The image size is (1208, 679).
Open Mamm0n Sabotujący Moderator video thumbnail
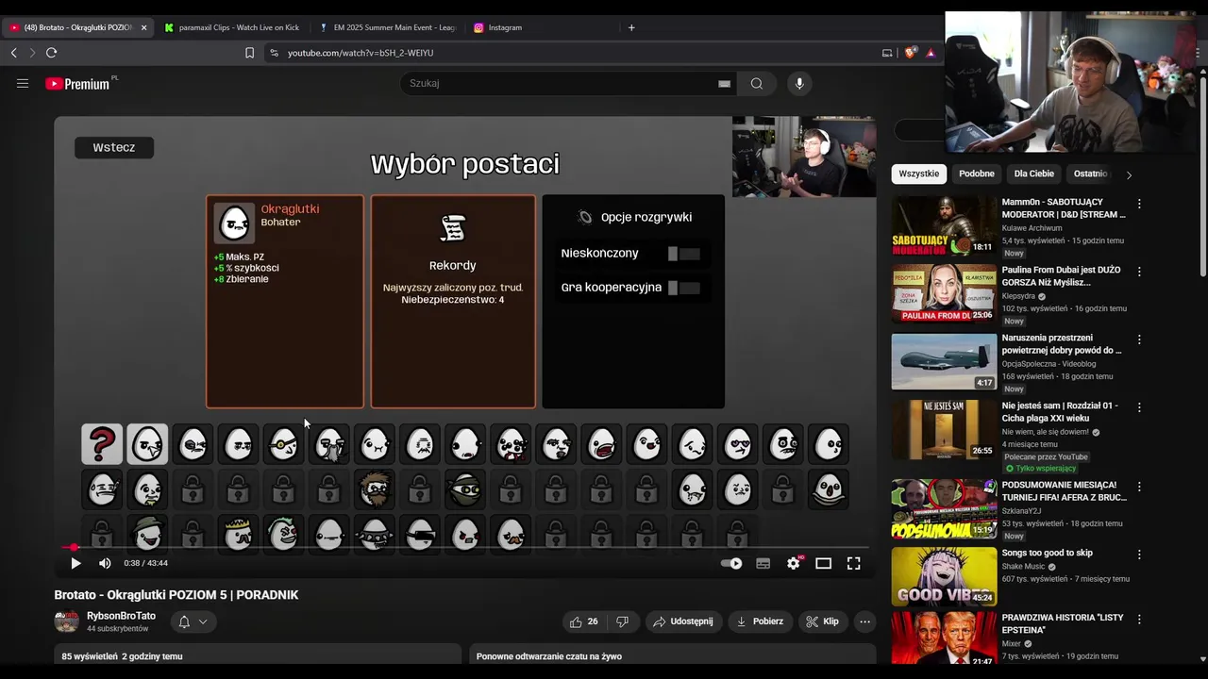point(944,225)
